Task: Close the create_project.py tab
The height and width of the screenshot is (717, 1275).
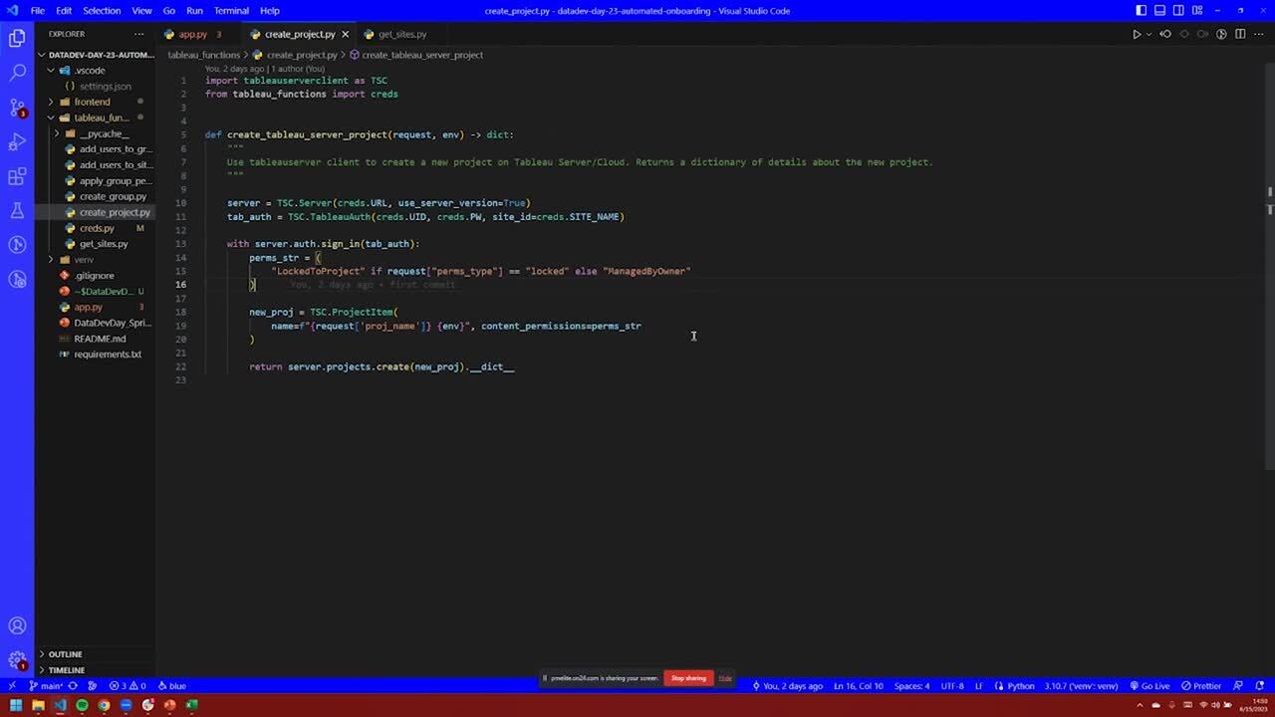Action: point(345,34)
